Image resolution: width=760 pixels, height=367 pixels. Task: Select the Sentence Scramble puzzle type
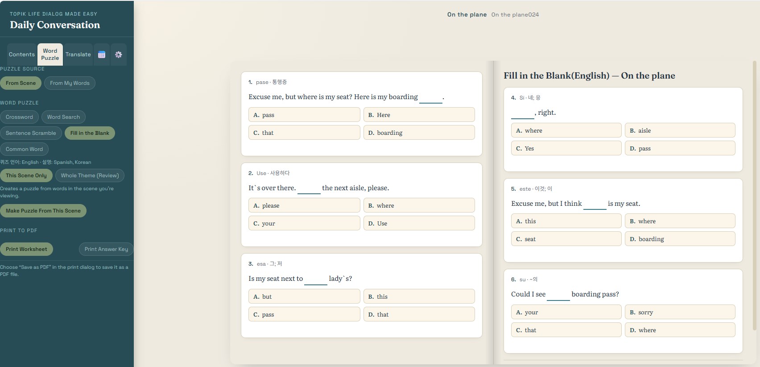pos(31,133)
